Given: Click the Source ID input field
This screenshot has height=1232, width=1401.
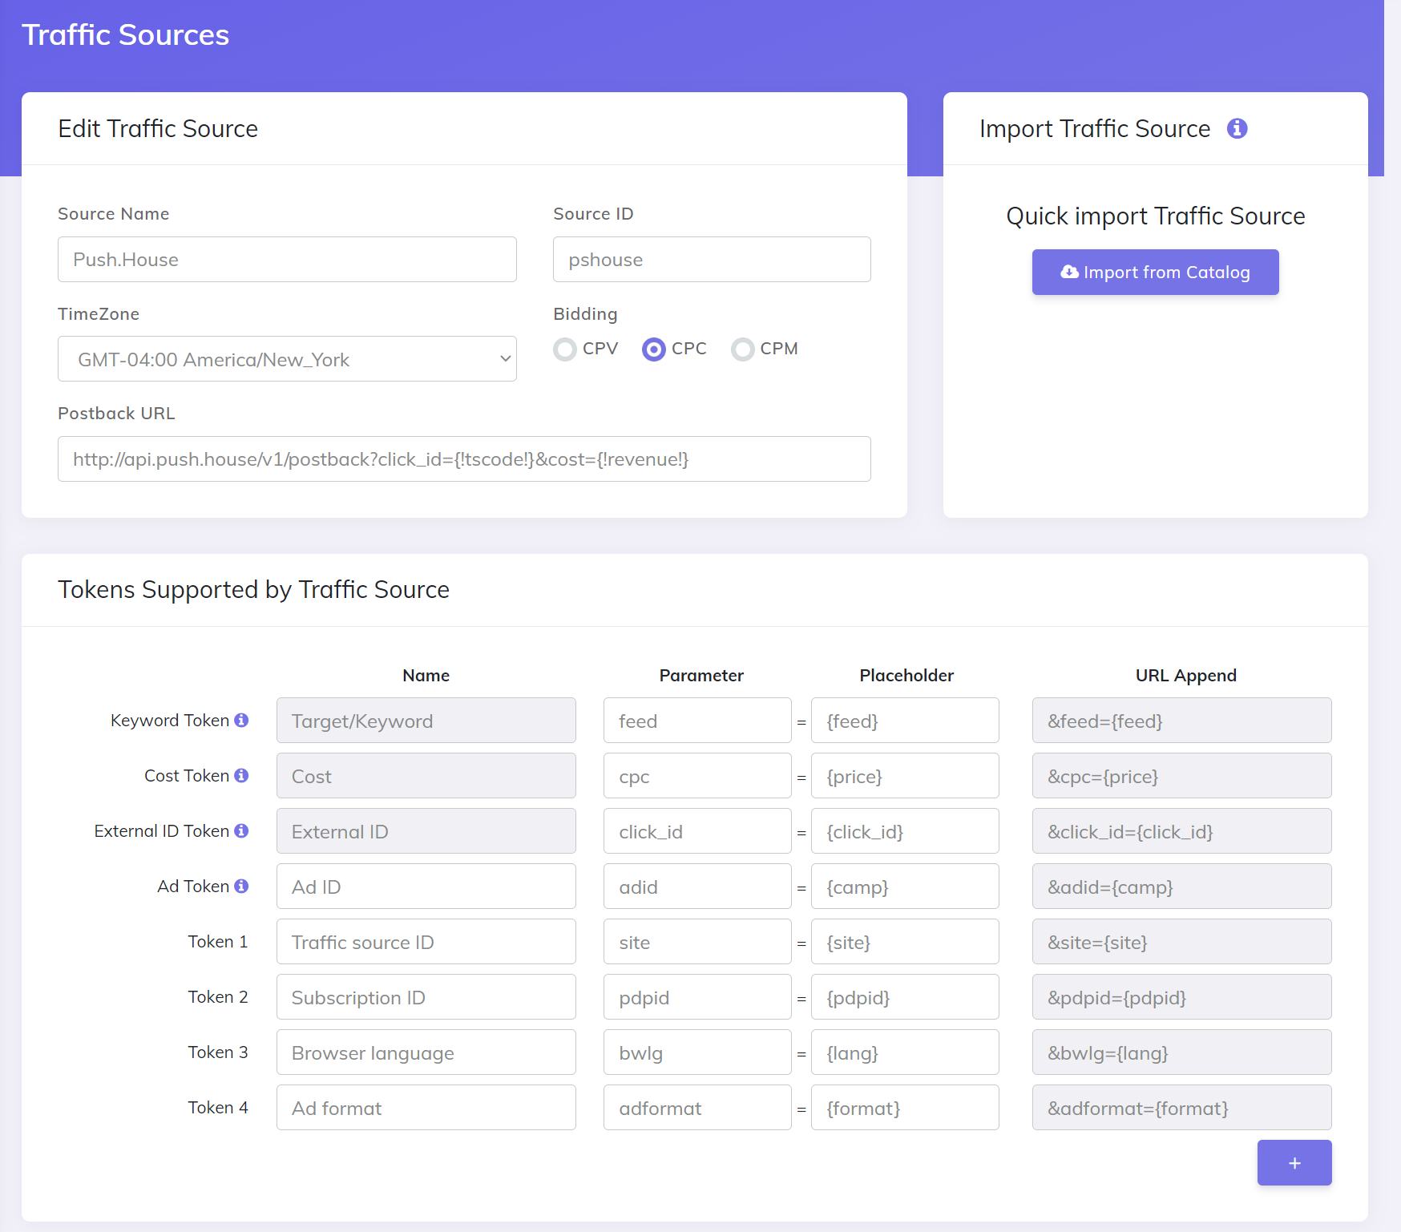Looking at the screenshot, I should coord(711,260).
